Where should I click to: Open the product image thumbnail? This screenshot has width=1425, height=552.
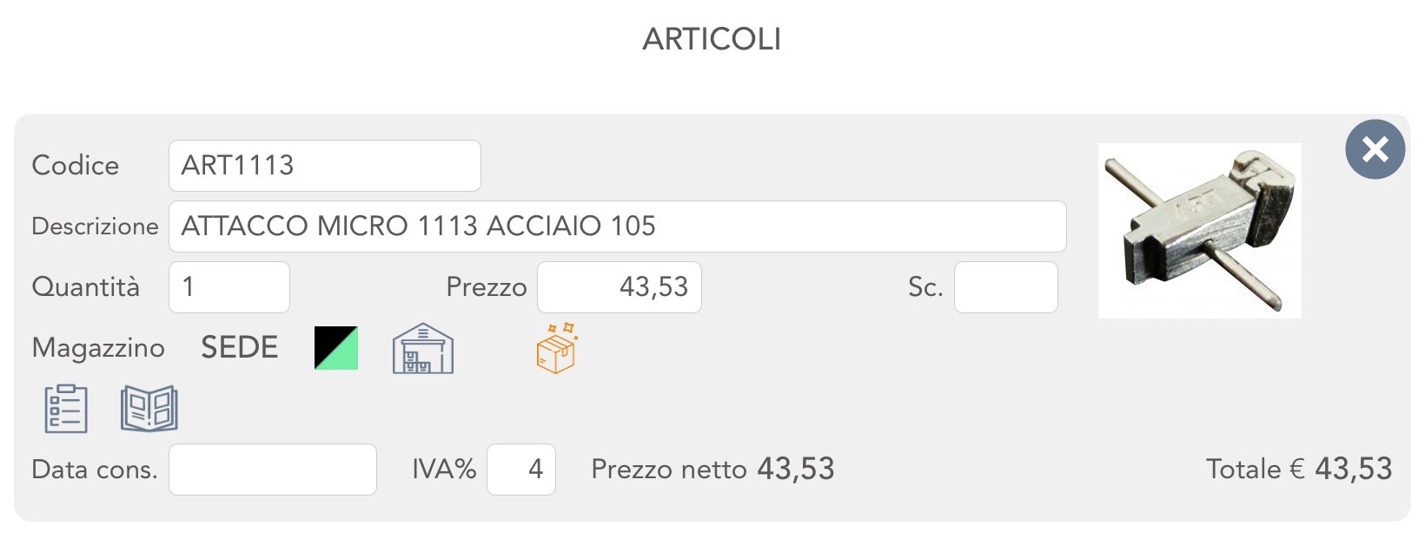click(x=1199, y=231)
